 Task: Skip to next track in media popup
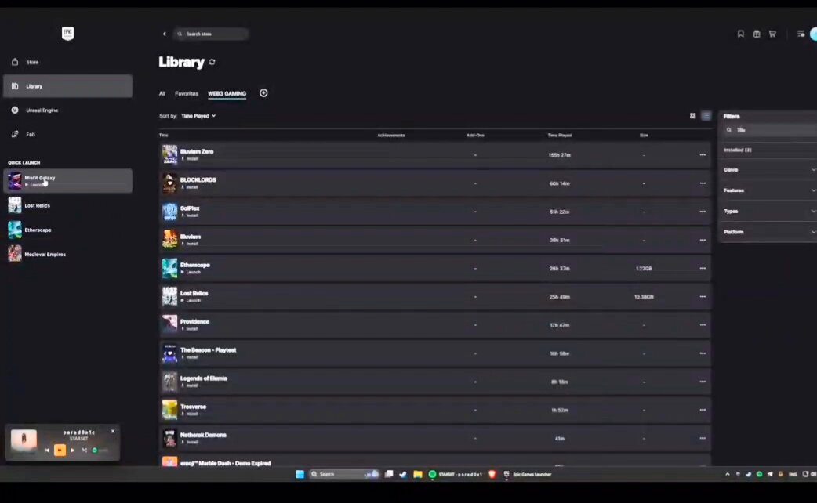72,450
